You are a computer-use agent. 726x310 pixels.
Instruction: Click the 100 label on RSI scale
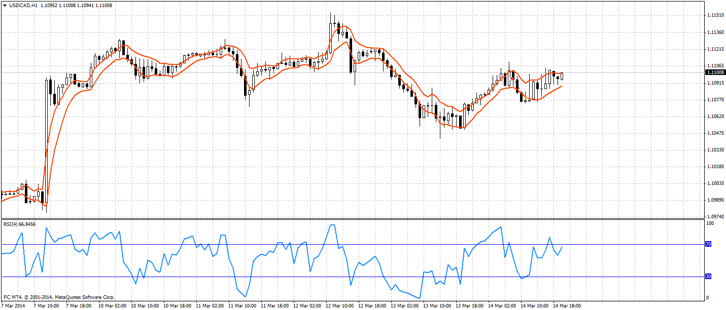click(x=710, y=223)
